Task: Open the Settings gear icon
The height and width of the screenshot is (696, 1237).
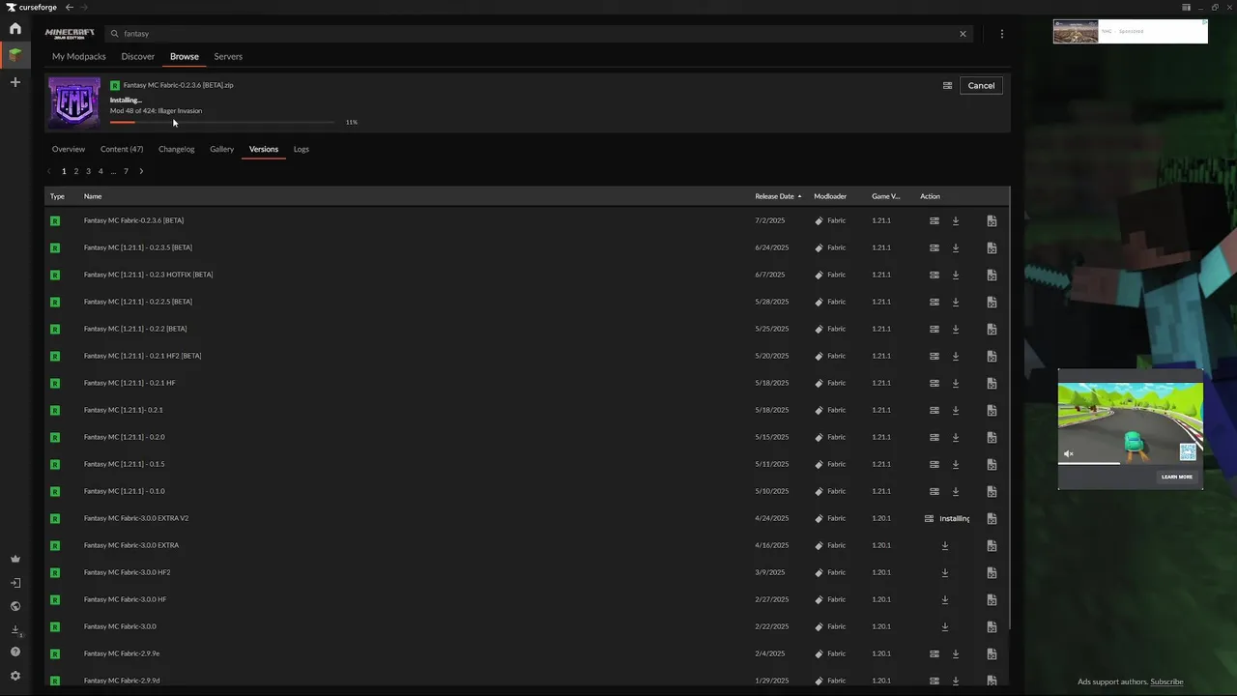Action: pos(14,676)
